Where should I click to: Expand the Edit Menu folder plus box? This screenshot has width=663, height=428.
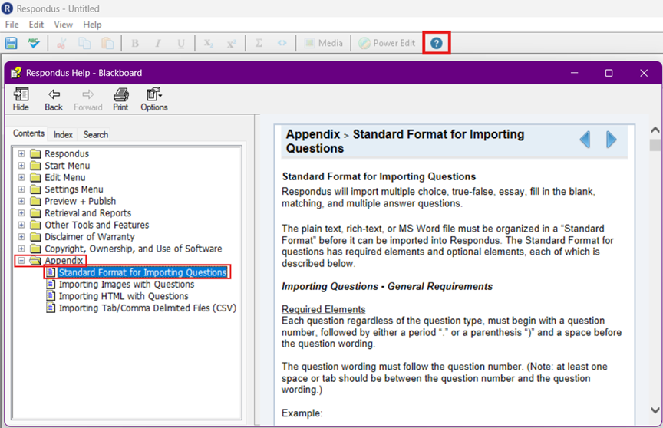pyautogui.click(x=21, y=177)
